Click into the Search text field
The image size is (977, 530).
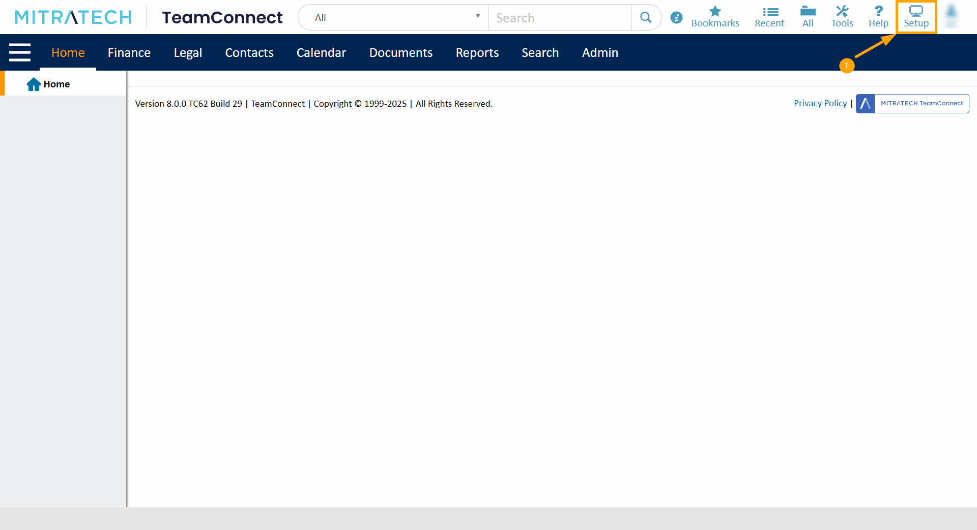pyautogui.click(x=560, y=18)
